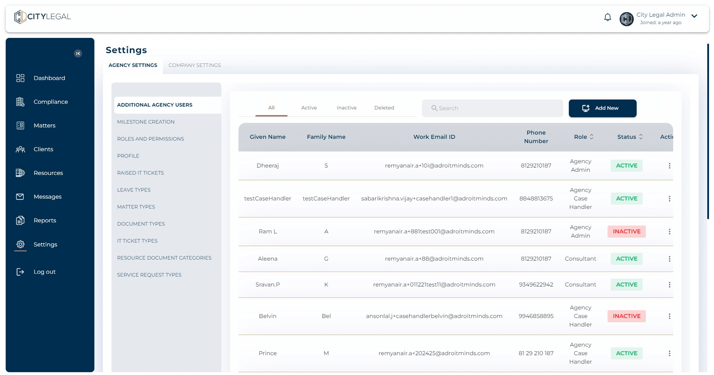
Task: Expand the admin account dropdown chevron
Action: [x=694, y=16]
